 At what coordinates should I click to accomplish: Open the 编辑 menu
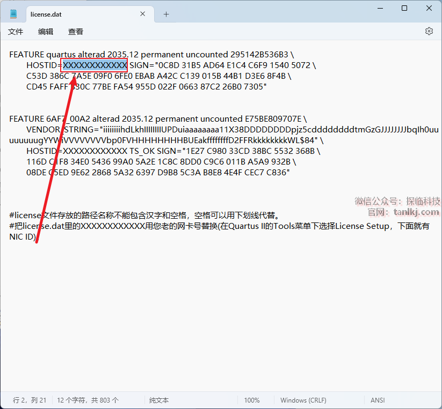46,32
